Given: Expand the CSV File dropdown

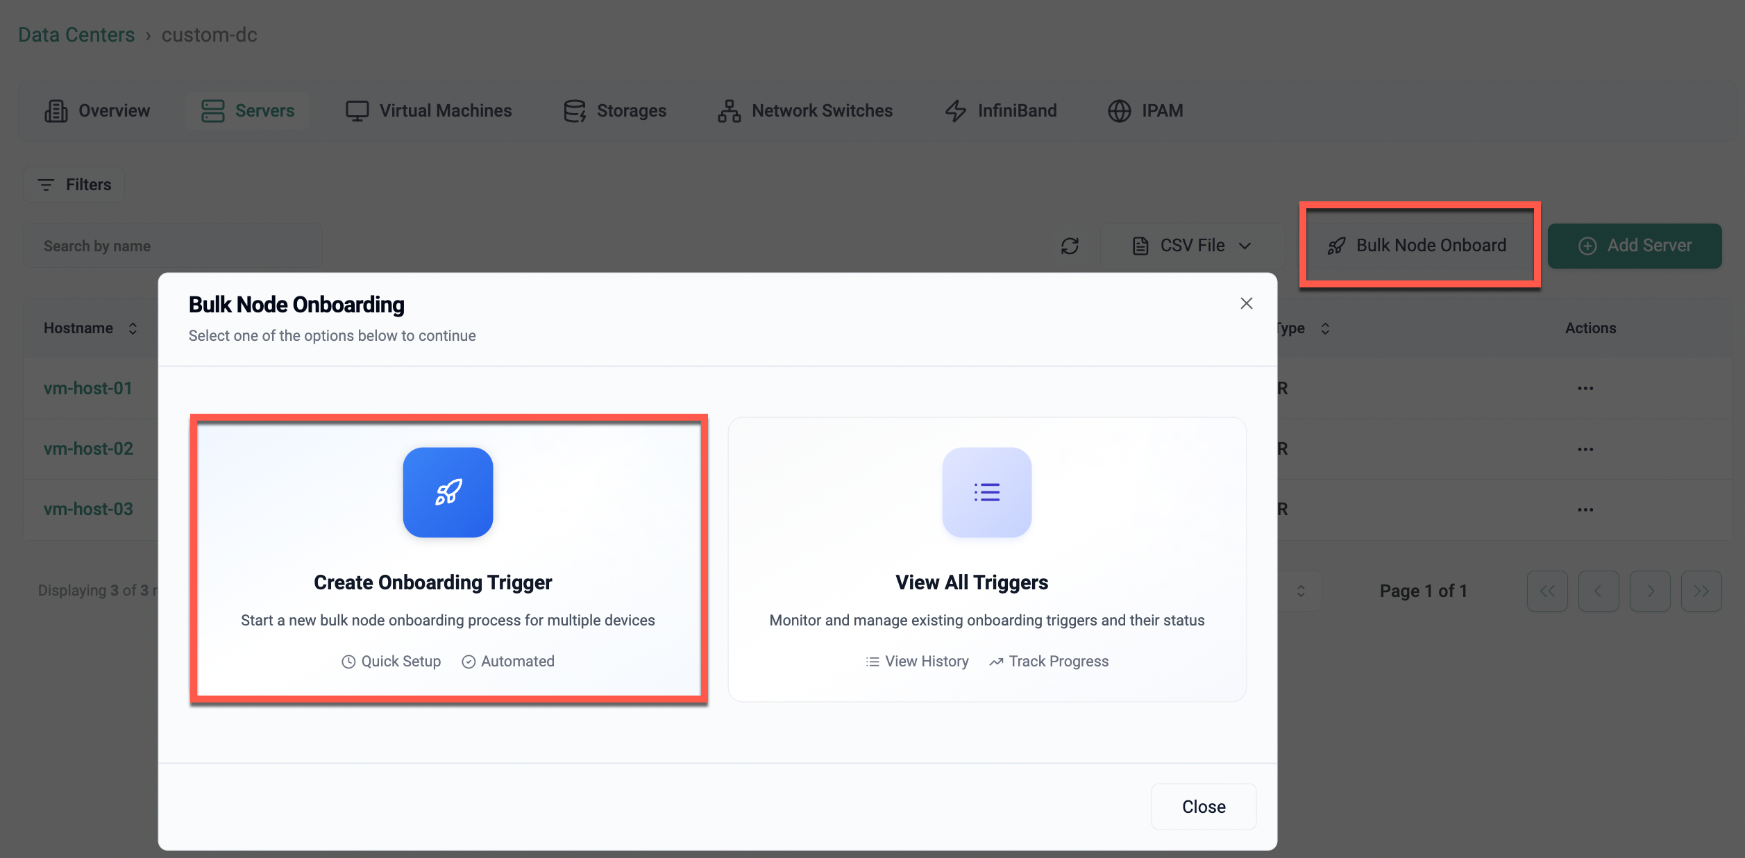Looking at the screenshot, I should point(1192,246).
